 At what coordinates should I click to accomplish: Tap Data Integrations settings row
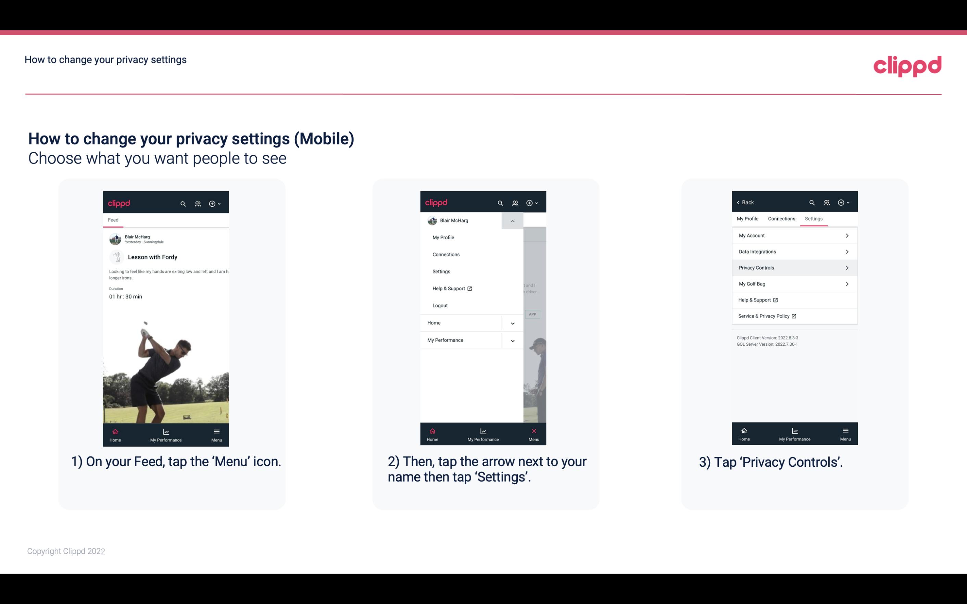click(x=794, y=251)
